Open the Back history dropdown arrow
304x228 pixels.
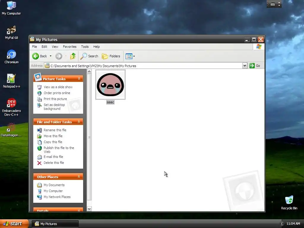50,56
